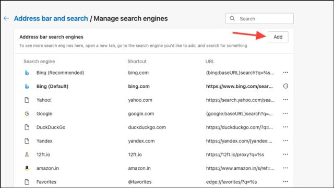
Task: Click the back arrow icon
Action: click(6, 19)
